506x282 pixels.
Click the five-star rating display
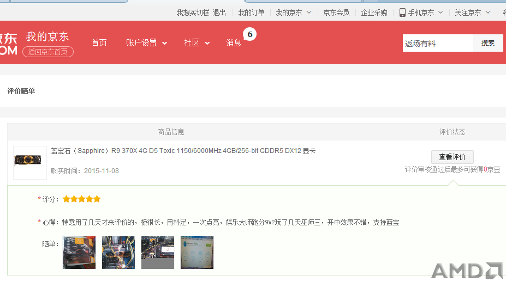pyautogui.click(x=82, y=199)
